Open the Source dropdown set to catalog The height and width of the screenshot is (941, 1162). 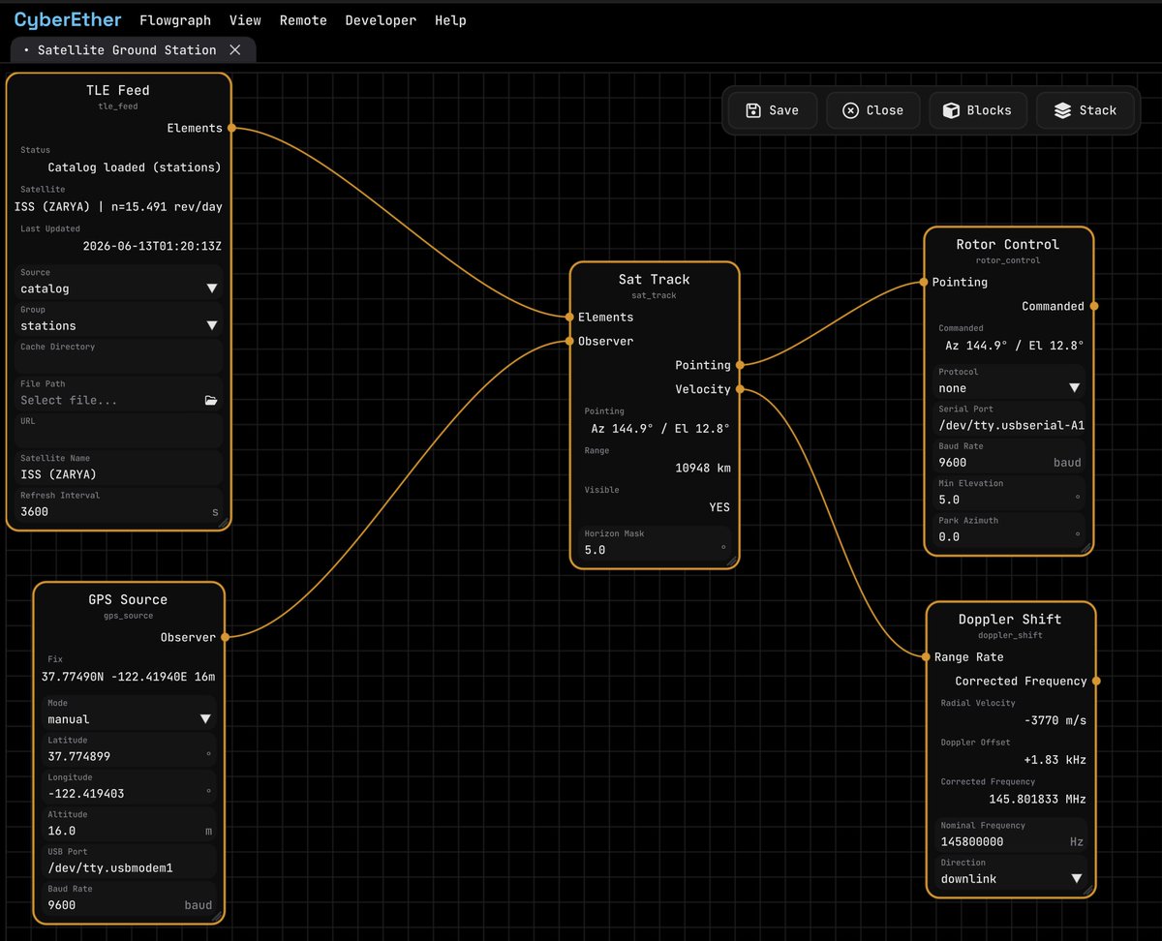119,282
